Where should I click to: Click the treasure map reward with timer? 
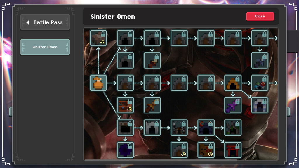tap(206, 150)
